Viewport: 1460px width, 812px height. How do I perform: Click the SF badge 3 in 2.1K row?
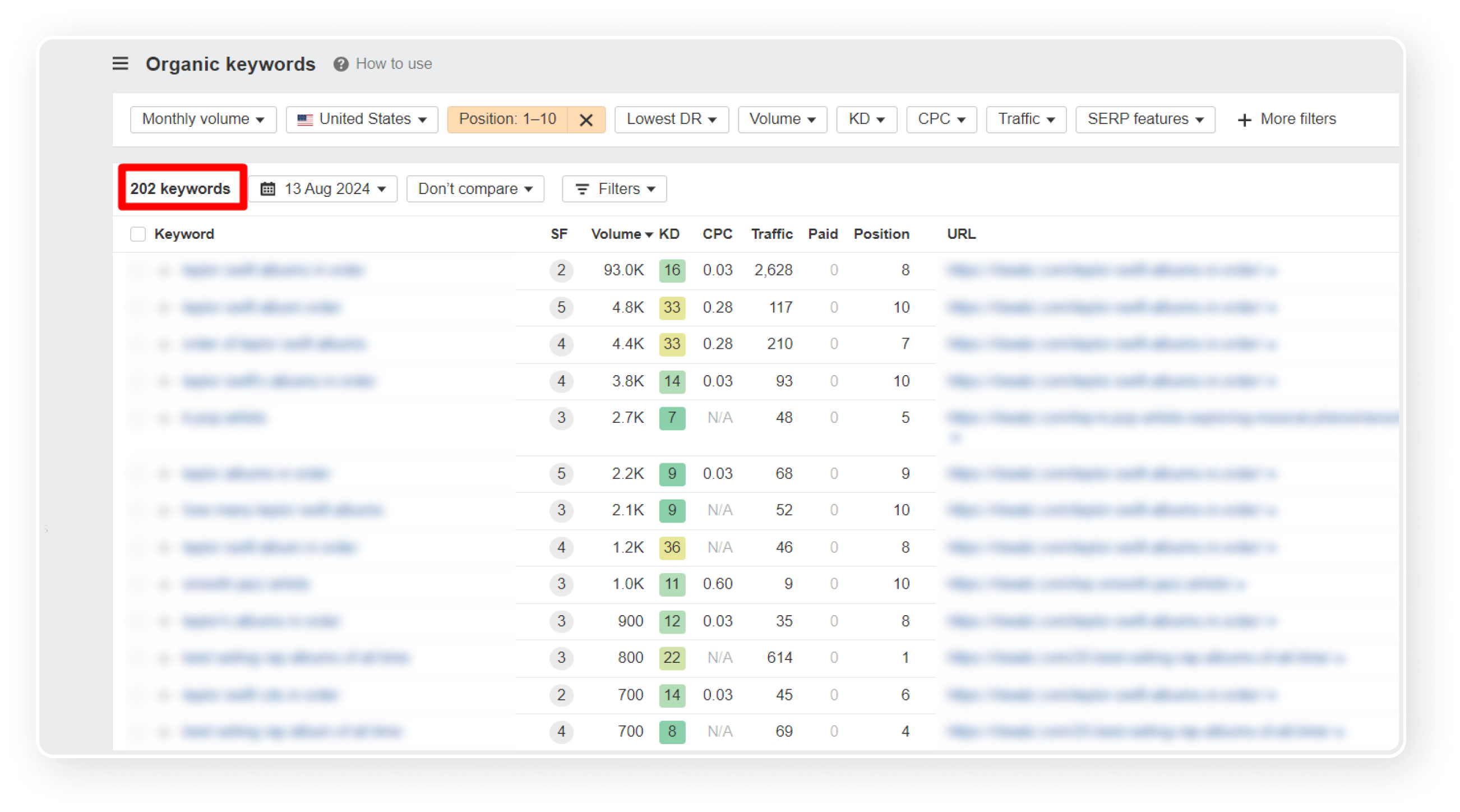click(x=561, y=510)
